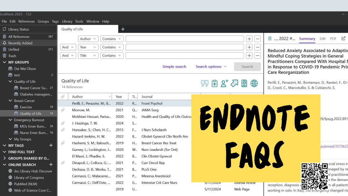Switch to the PDF tab in reference panel
The height and width of the screenshot is (196, 348).
(333, 39)
